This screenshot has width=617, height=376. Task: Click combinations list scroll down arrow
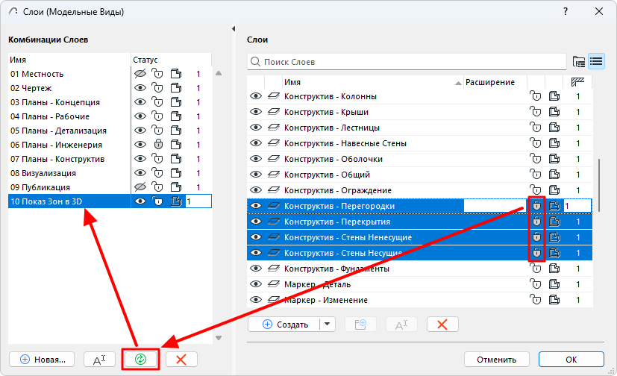pyautogui.click(x=219, y=338)
